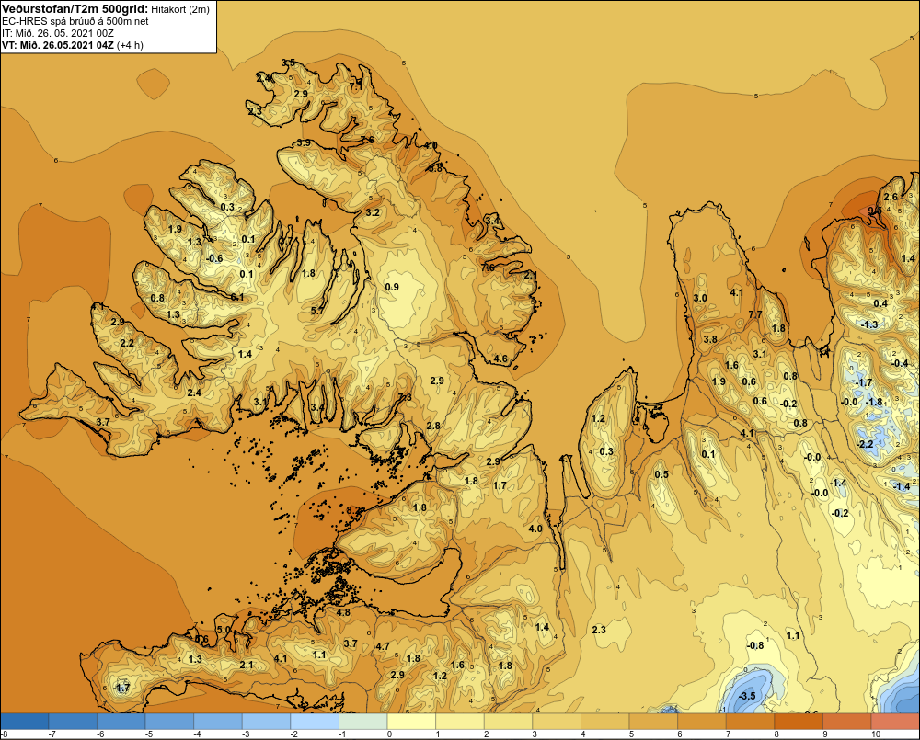Click the temperature value 5.0 on the map

point(224,630)
